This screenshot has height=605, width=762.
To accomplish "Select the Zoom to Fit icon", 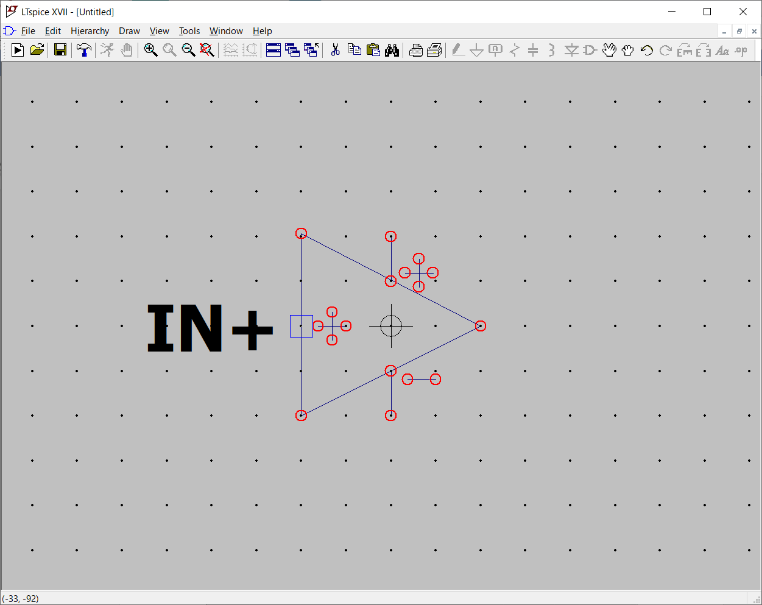I will click(207, 50).
